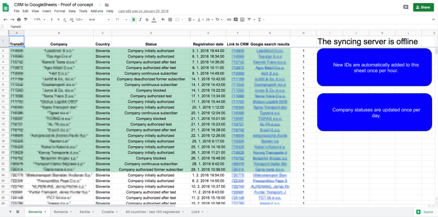Open the fill color picker
Screen dimensions: 438x217
163,19
